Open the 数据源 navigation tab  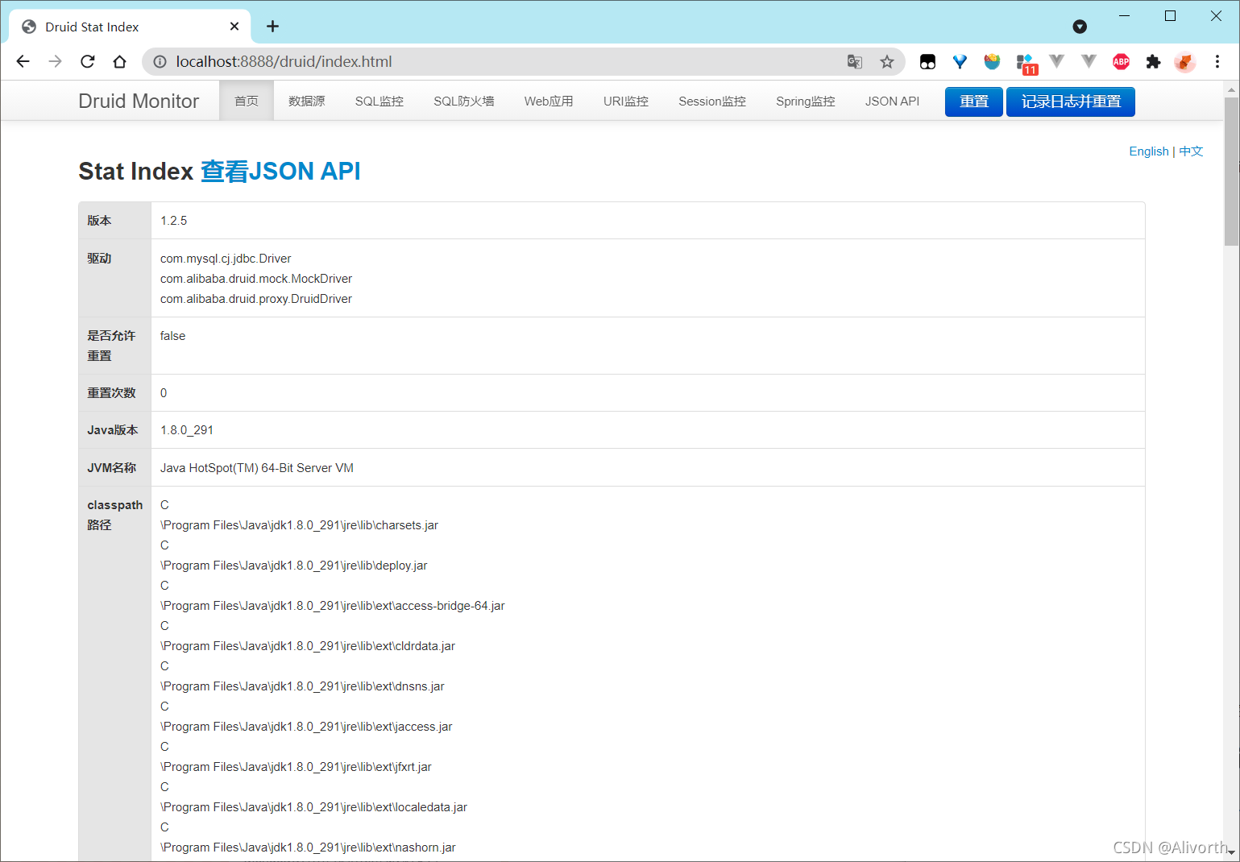click(307, 101)
